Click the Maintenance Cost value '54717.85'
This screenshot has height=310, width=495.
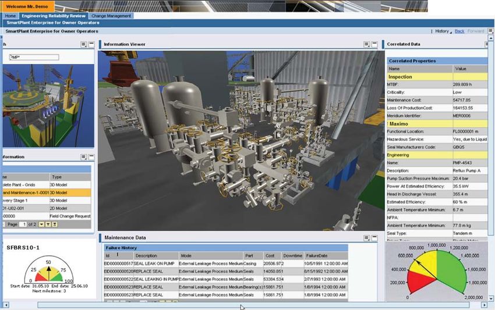pos(462,100)
